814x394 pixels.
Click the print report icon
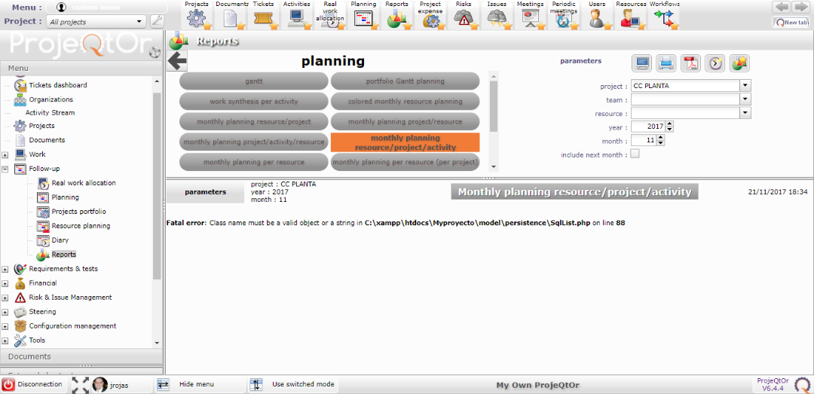666,63
